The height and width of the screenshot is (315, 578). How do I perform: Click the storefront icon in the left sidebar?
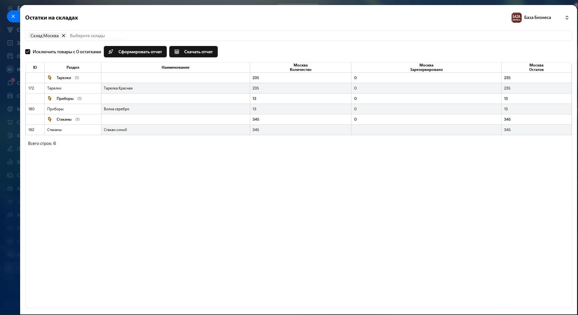pos(10,96)
